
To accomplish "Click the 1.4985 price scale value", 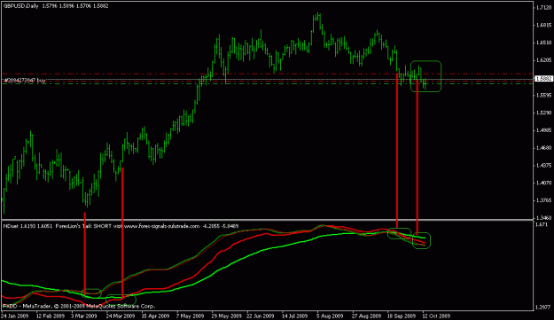I will [543, 130].
